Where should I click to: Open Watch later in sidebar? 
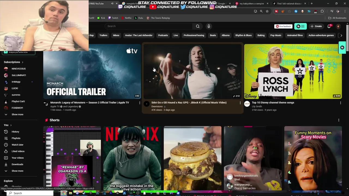point(19,145)
